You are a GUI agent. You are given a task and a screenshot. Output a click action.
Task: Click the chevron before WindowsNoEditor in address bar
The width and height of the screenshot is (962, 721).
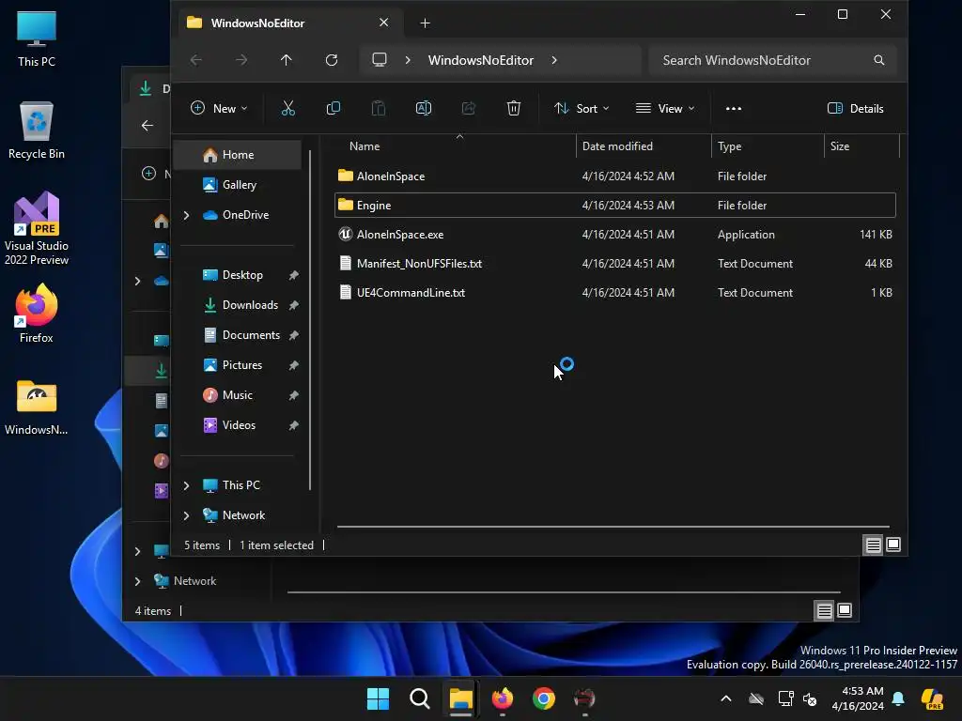(x=408, y=60)
